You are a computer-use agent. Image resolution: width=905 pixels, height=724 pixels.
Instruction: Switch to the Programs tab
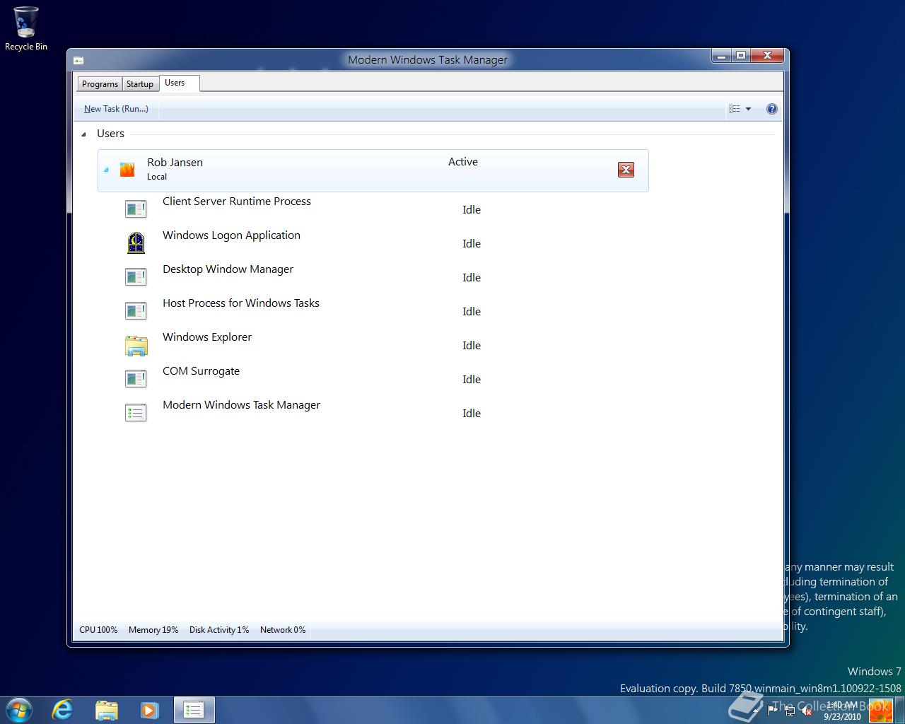tap(100, 84)
